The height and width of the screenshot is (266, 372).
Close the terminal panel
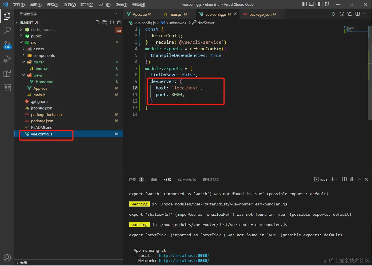366,179
